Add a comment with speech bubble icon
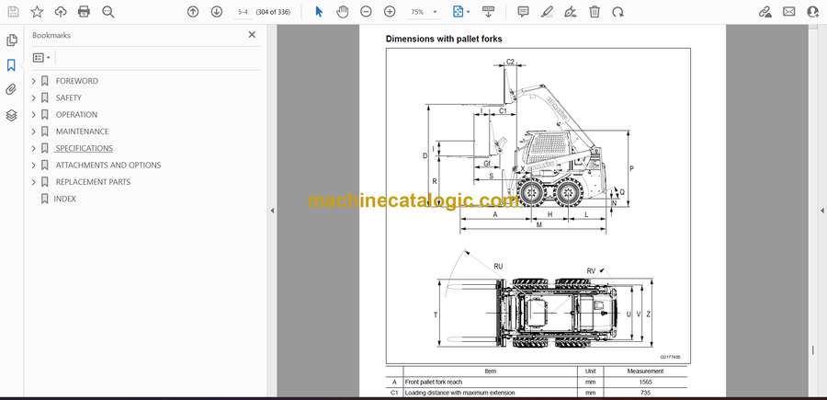827x400 pixels. click(x=523, y=12)
